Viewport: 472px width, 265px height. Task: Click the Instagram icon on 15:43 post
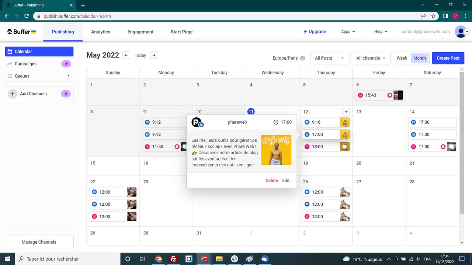(x=360, y=95)
